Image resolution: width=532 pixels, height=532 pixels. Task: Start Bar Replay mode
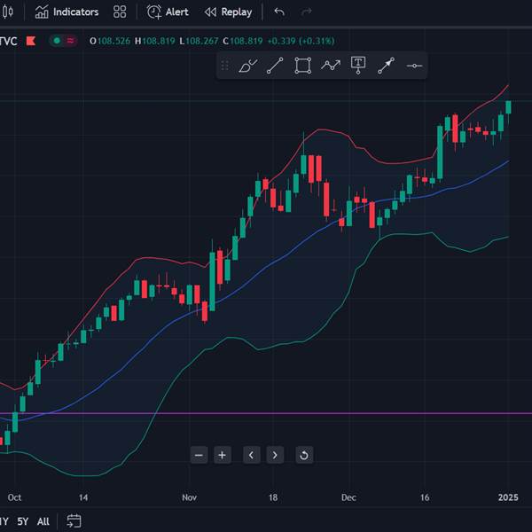pyautogui.click(x=229, y=12)
